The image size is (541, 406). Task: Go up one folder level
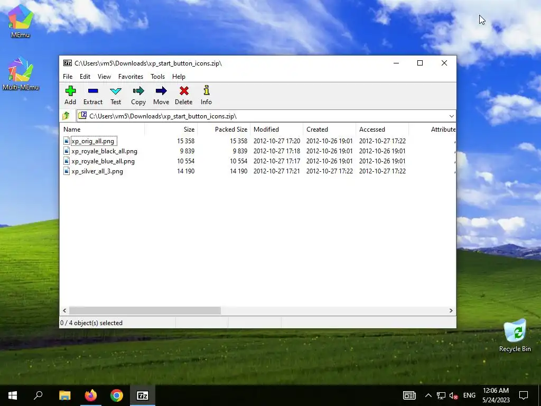pos(66,116)
